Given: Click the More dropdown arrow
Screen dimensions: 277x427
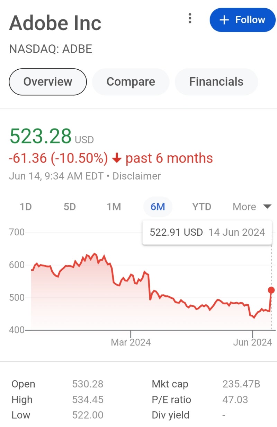Looking at the screenshot, I should point(267,207).
